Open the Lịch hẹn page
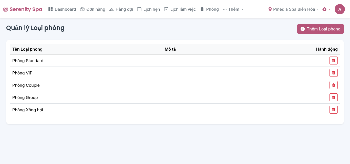 coord(149,9)
